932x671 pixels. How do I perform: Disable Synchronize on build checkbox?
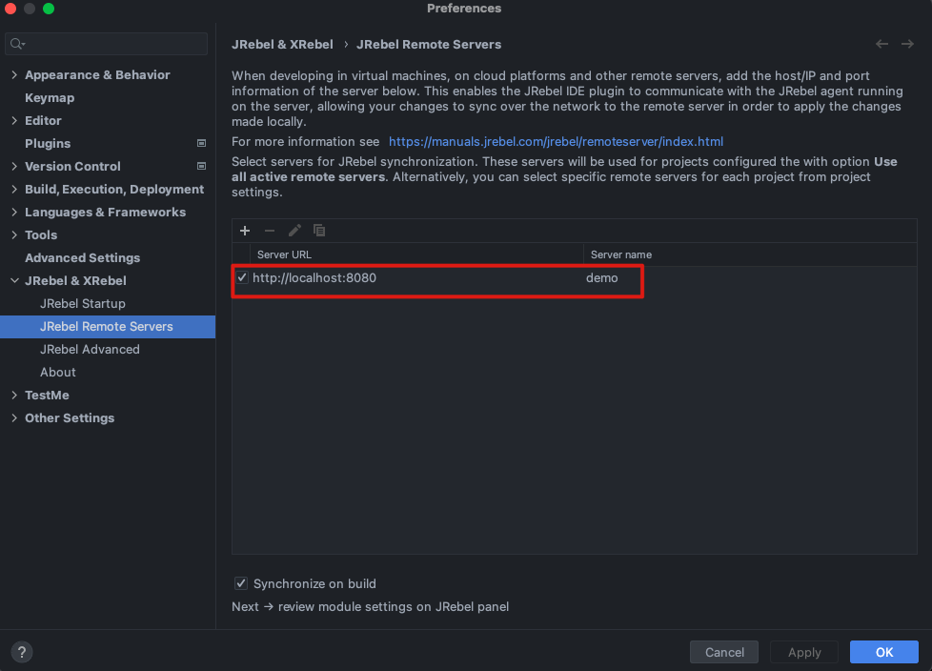point(241,583)
